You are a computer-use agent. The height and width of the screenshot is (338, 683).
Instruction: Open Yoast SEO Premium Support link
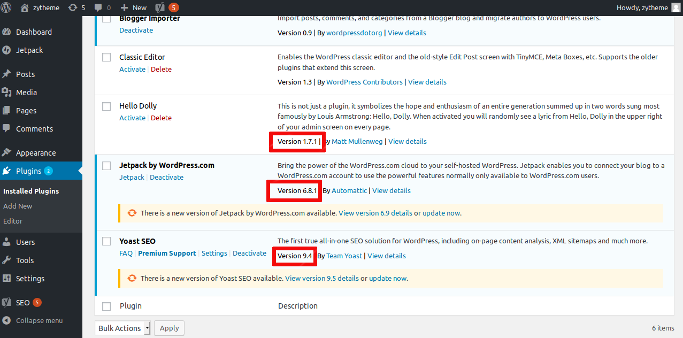(x=167, y=253)
